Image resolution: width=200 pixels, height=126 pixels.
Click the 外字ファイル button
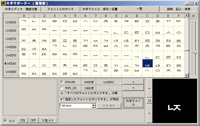click(x=133, y=103)
